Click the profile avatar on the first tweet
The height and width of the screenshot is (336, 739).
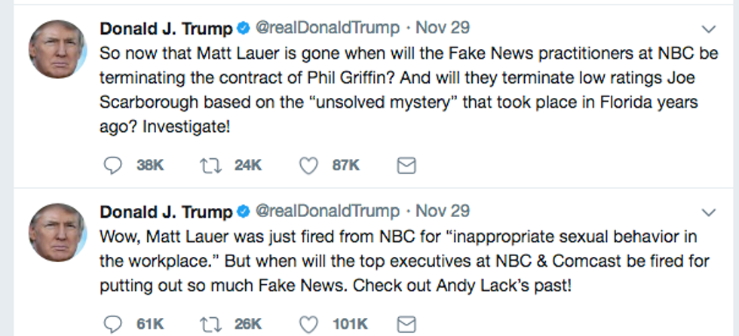[57, 49]
